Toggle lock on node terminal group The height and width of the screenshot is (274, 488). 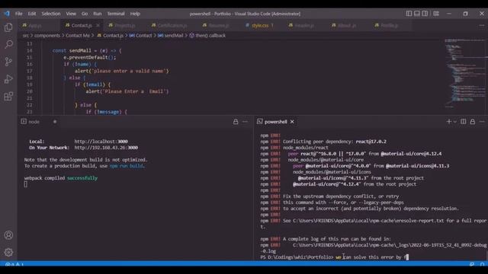[236, 122]
